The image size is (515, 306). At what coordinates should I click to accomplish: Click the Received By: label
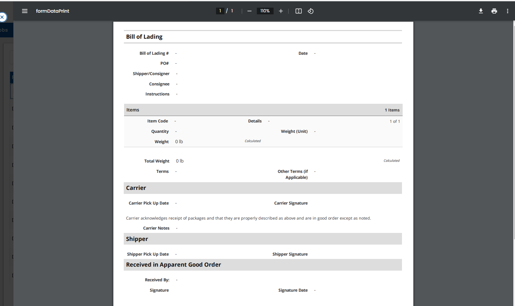tap(157, 280)
